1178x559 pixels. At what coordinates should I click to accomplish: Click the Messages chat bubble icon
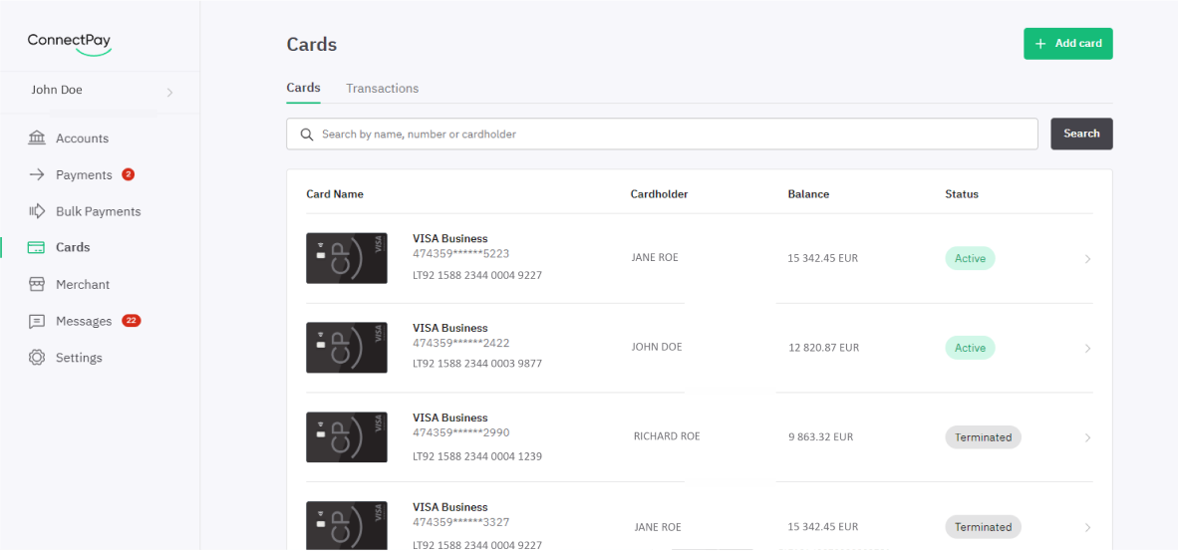(36, 322)
